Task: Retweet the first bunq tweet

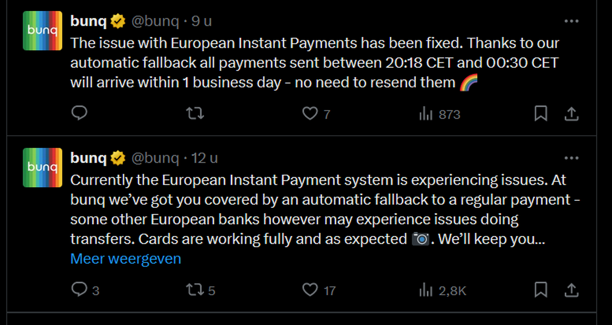Action: pyautogui.click(x=195, y=113)
